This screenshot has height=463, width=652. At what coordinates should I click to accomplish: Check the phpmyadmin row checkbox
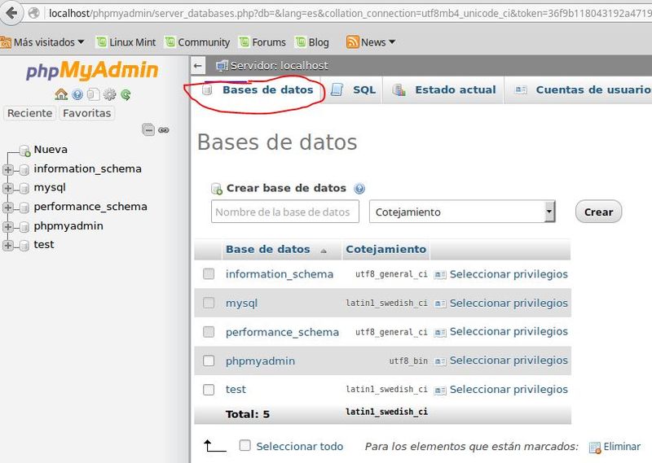click(x=209, y=360)
